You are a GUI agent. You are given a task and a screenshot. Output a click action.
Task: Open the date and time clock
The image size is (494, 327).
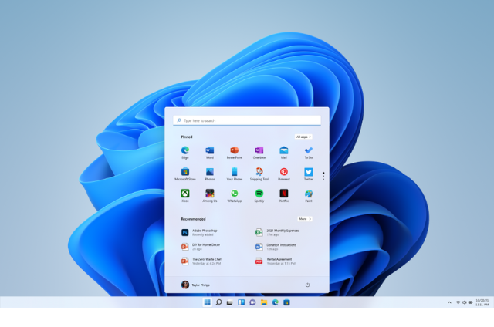(482, 302)
